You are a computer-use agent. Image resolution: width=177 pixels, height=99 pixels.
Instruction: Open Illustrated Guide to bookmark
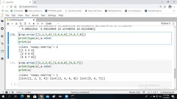(154, 11)
